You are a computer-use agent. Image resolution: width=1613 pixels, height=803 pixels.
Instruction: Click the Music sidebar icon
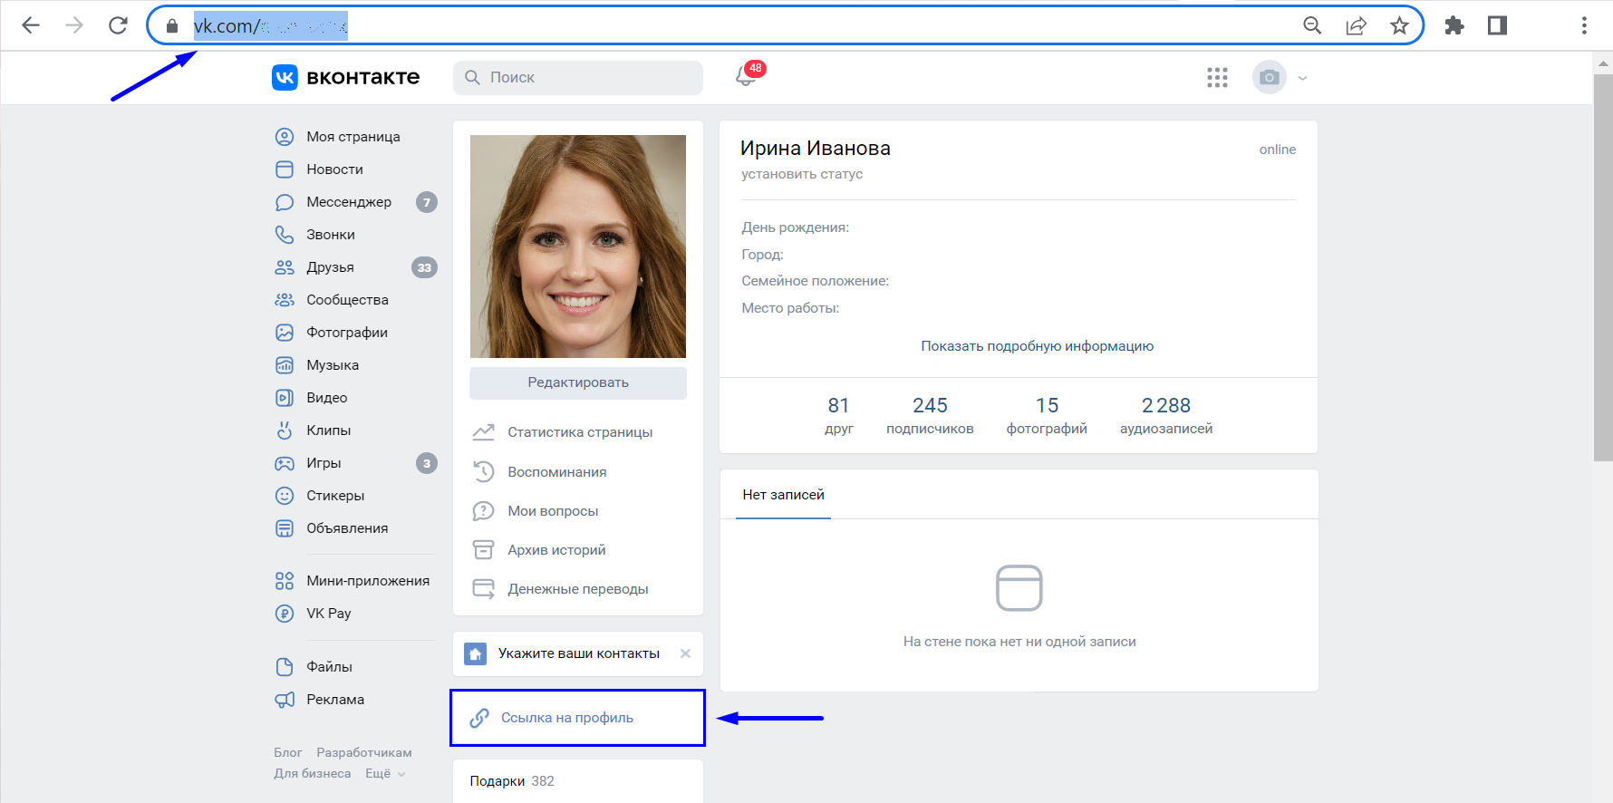[x=285, y=365]
